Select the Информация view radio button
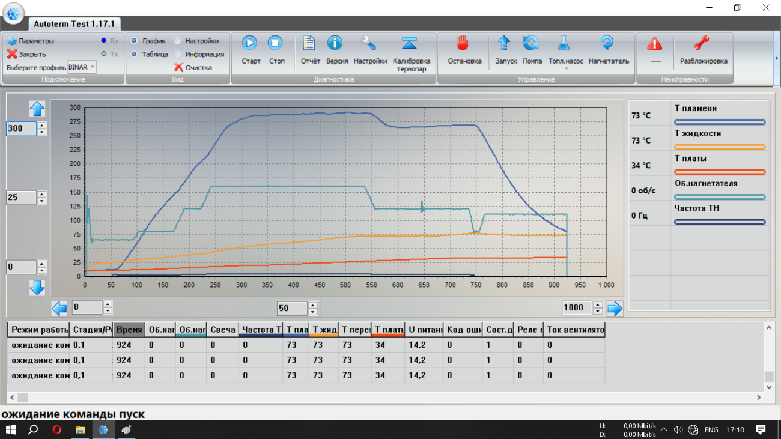This screenshot has height=439, width=781. (177, 54)
